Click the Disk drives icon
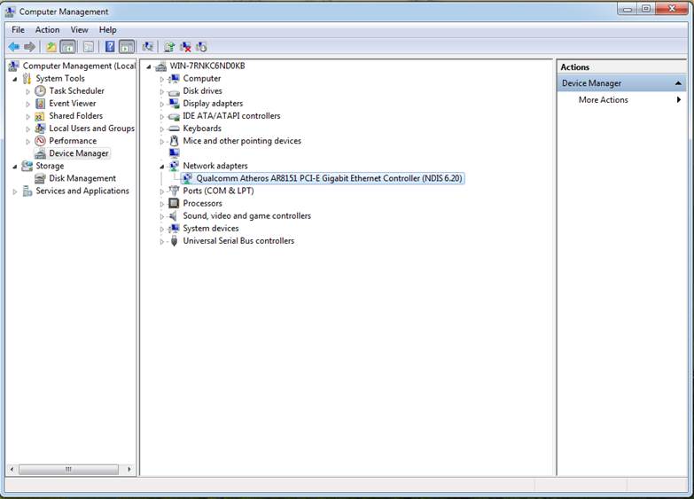 (x=174, y=91)
